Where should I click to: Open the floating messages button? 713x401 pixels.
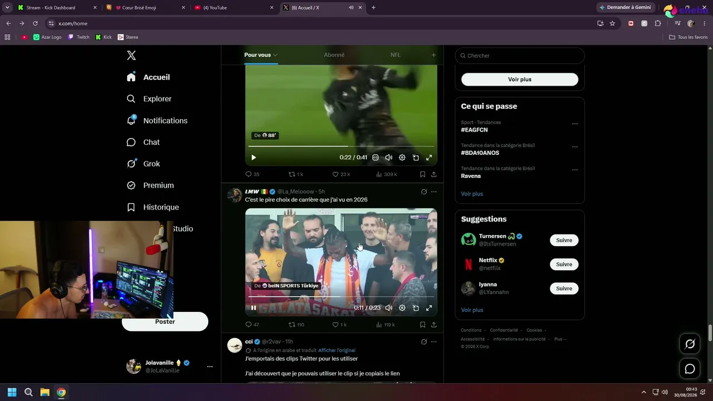690,369
